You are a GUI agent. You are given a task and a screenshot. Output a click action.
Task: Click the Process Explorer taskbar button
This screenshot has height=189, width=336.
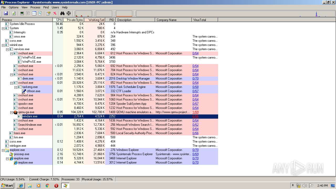[65, 186]
